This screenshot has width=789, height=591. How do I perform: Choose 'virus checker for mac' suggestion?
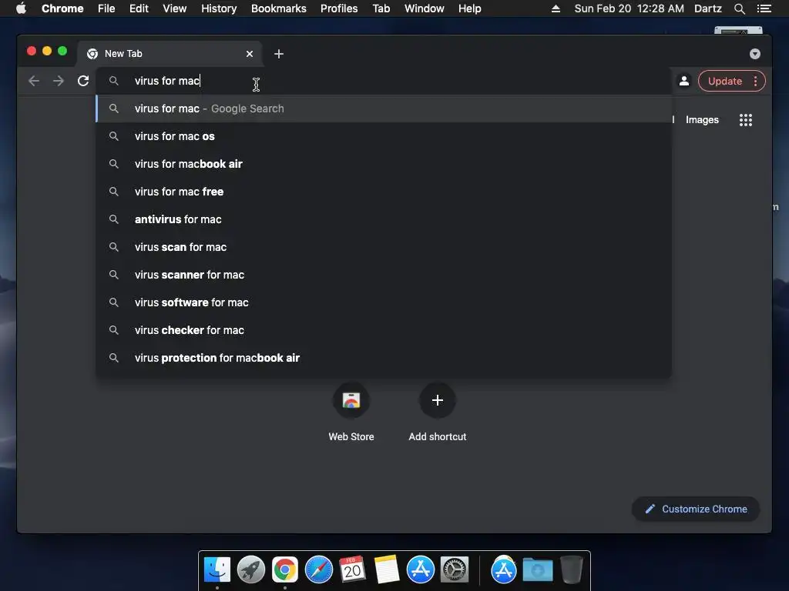[x=384, y=329]
